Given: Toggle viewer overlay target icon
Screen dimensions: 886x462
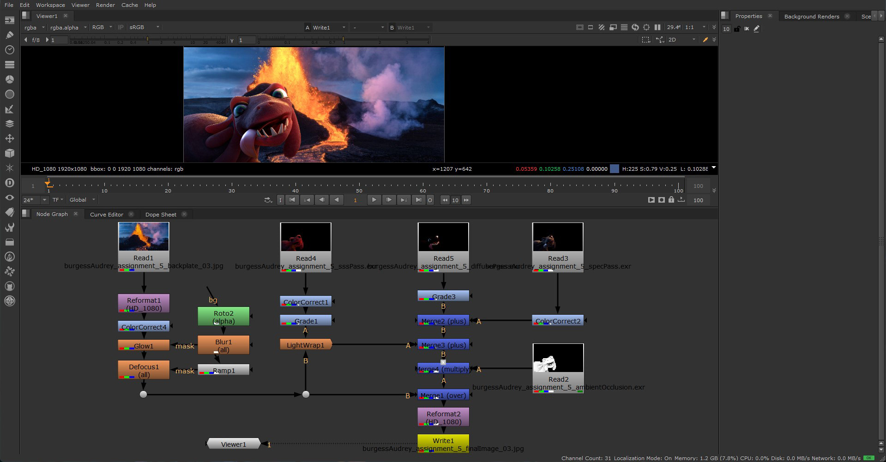Looking at the screenshot, I should [646, 27].
